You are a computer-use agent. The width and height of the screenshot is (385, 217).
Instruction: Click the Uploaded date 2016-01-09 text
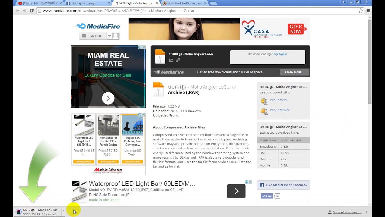point(177,111)
